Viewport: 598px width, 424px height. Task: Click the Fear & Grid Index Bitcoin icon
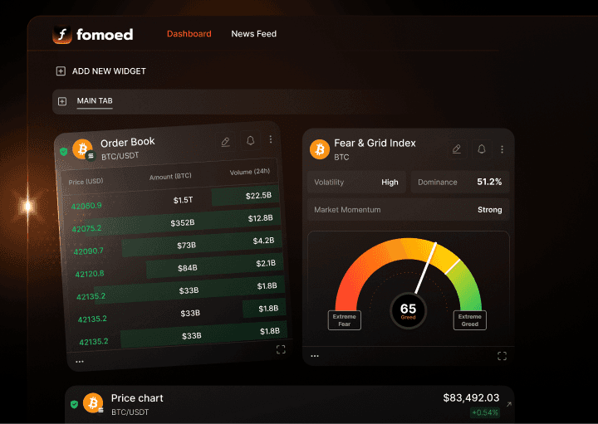click(320, 149)
